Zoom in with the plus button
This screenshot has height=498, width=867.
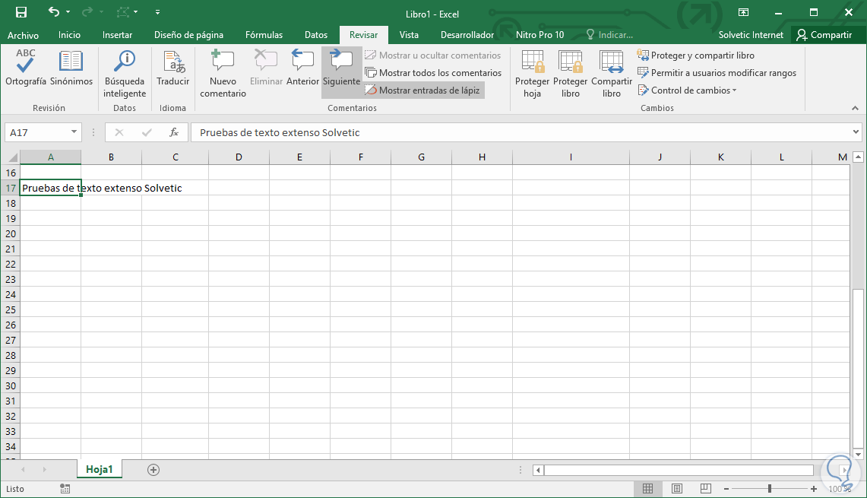pyautogui.click(x=813, y=489)
